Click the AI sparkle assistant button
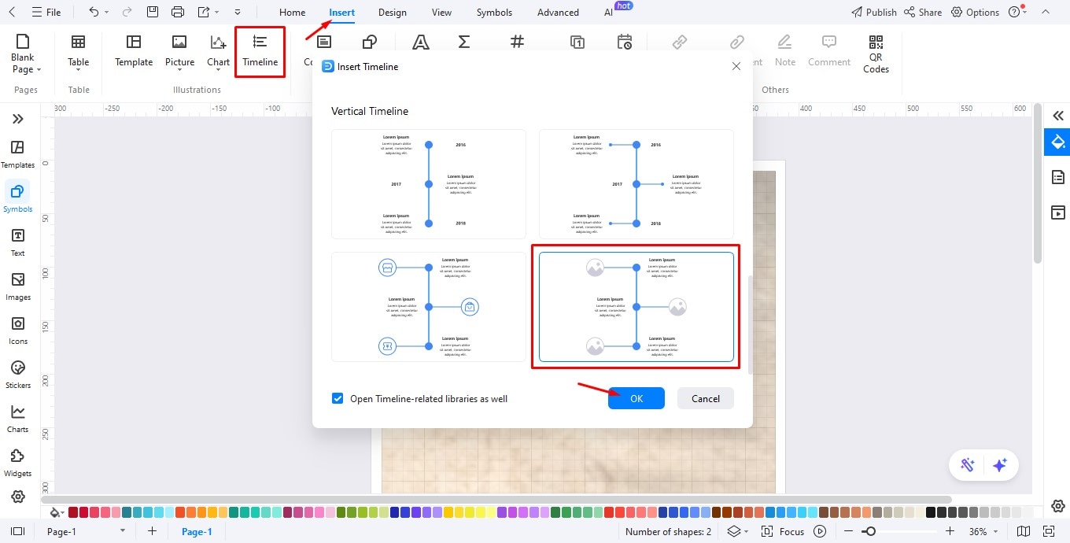The width and height of the screenshot is (1070, 543). point(1000,465)
